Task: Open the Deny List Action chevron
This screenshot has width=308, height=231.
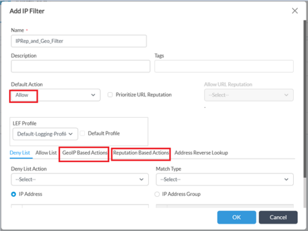Action: [x=141, y=179]
